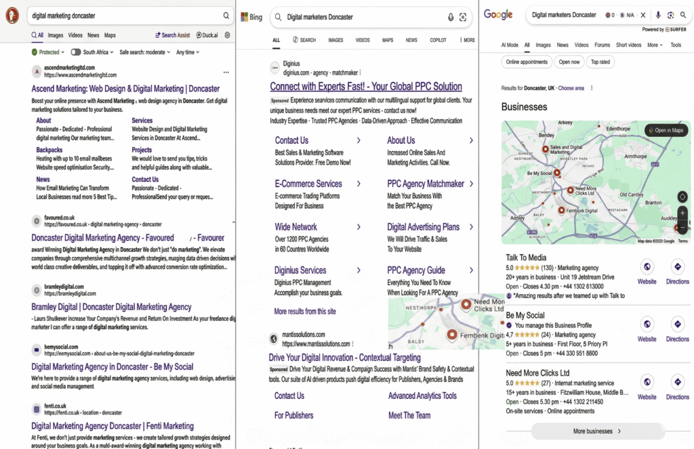694x449 pixels.
Task: Toggle the South Africa region switch
Action: (77, 52)
